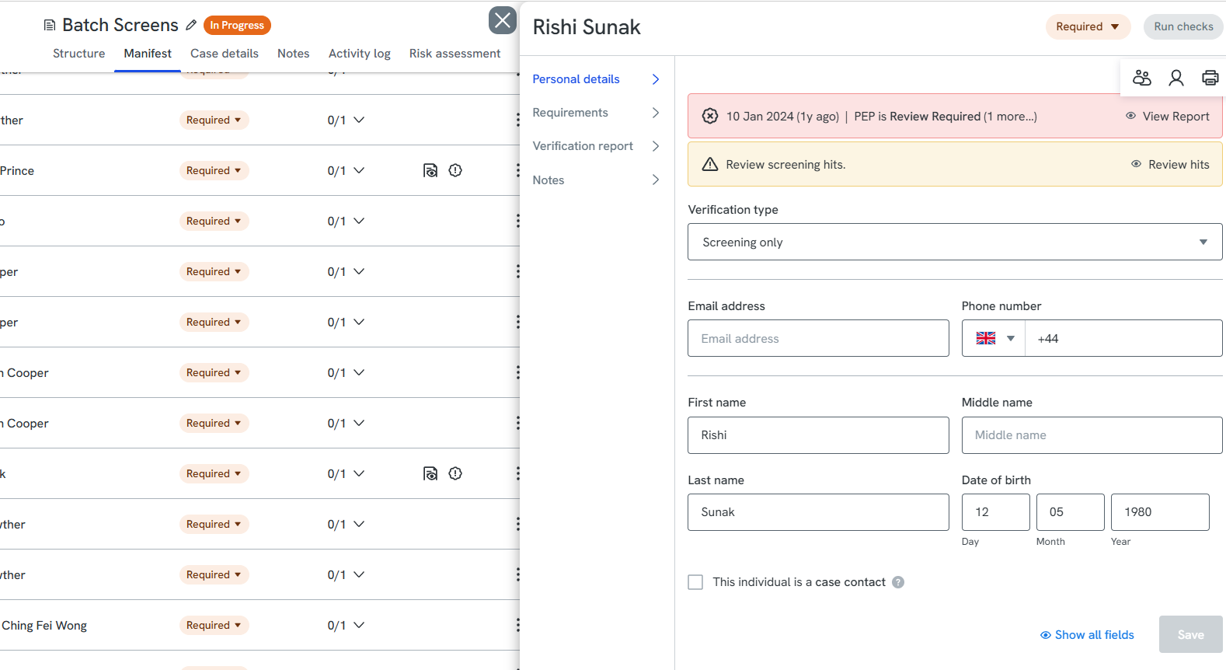
Task: Click the single person icon in panel toolbar
Action: pyautogui.click(x=1176, y=78)
